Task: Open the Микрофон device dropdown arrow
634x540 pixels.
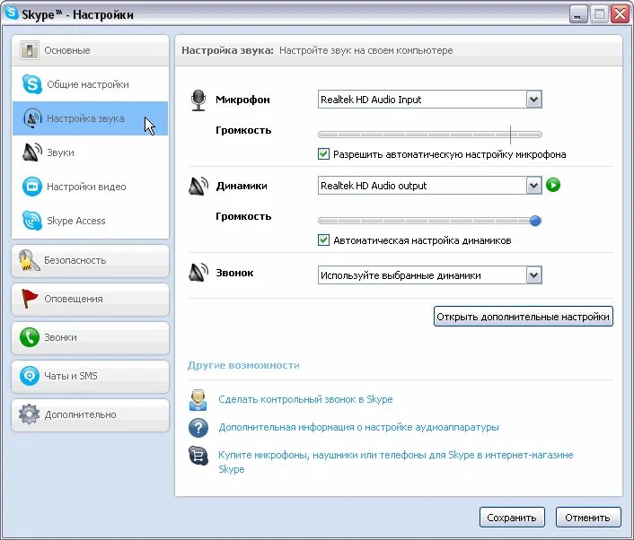Action: pyautogui.click(x=533, y=100)
